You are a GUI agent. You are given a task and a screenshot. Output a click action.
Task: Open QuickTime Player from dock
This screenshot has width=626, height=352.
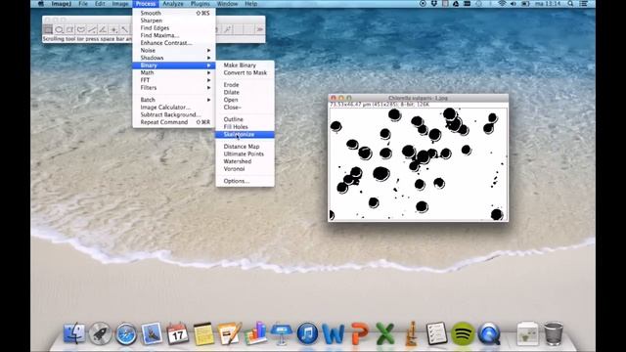click(489, 333)
